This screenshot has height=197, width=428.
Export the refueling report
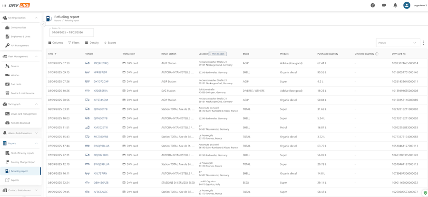pyautogui.click(x=110, y=43)
